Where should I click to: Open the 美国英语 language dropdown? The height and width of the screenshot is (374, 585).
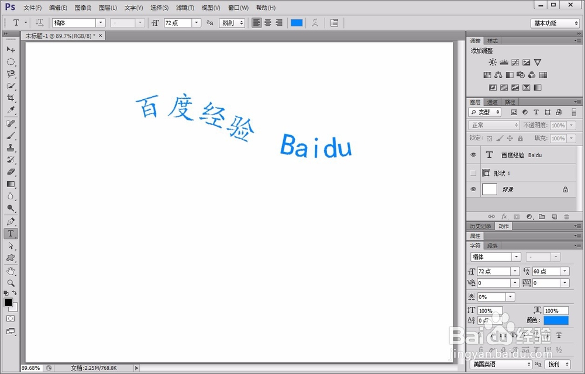[501, 364]
